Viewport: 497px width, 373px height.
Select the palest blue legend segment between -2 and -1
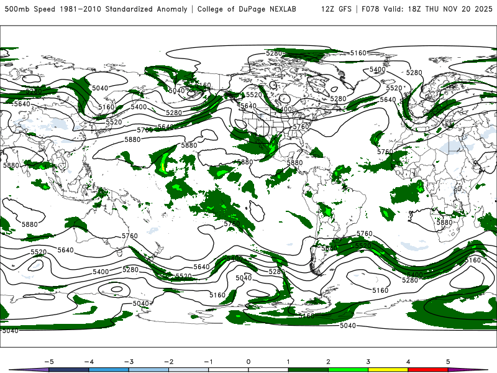[x=189, y=370]
